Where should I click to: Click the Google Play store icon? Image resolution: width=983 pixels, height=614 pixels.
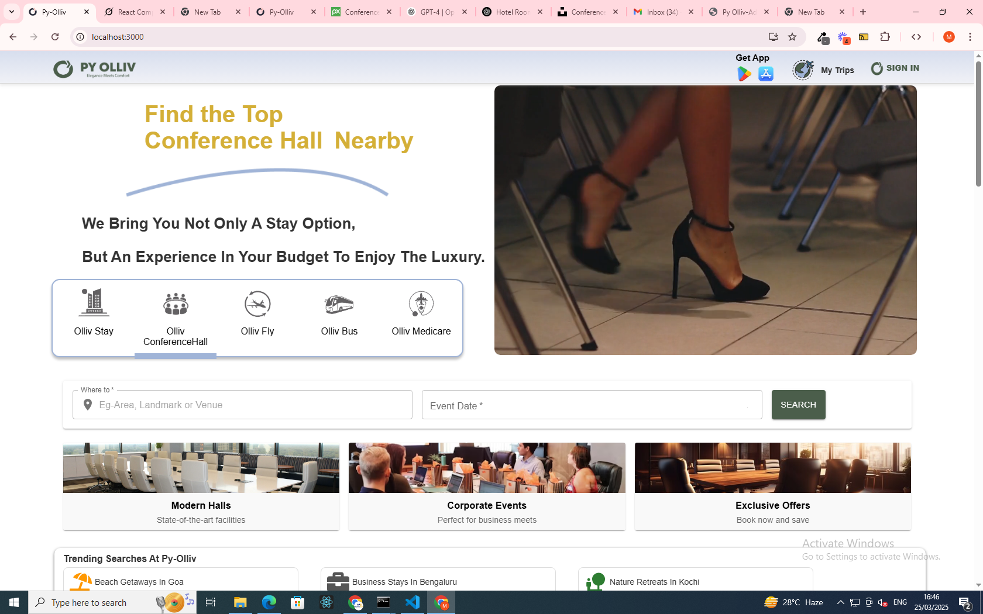click(744, 74)
